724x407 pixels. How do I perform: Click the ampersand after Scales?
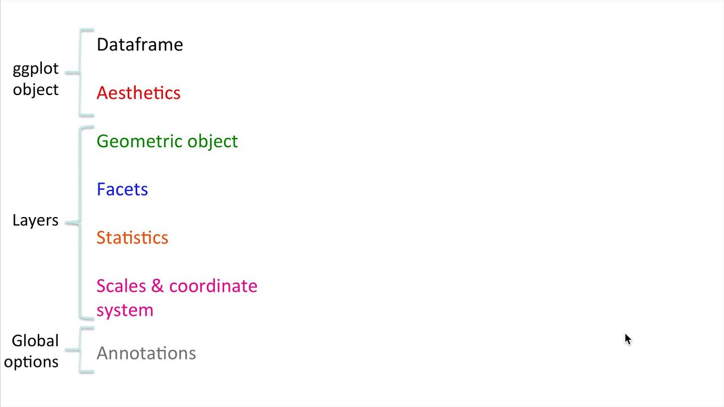[x=157, y=286]
